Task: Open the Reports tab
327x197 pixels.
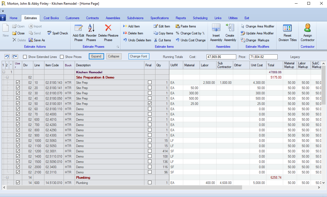Action: pos(181,18)
